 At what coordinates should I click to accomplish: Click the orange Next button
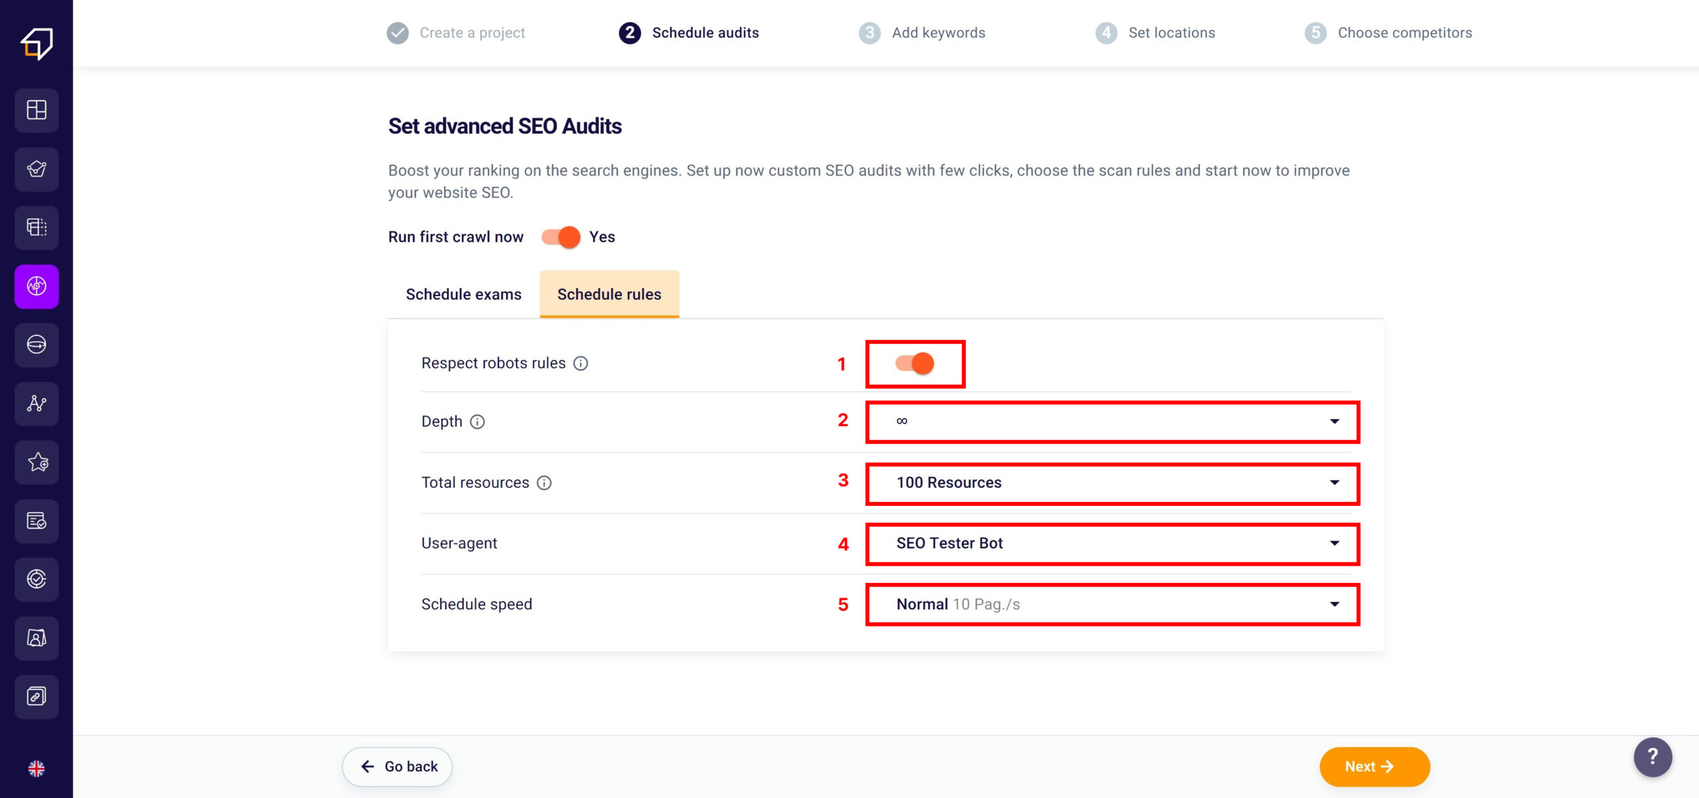point(1374,767)
